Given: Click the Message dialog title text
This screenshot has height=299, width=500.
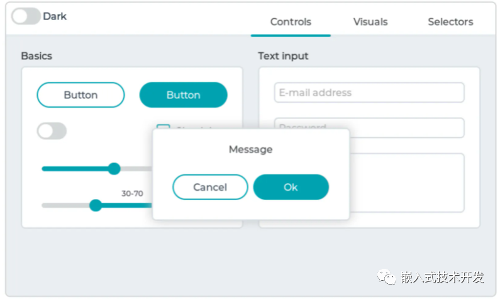Looking at the screenshot, I should tap(250, 150).
